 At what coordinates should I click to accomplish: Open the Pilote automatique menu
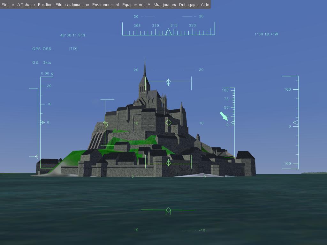click(x=72, y=4)
